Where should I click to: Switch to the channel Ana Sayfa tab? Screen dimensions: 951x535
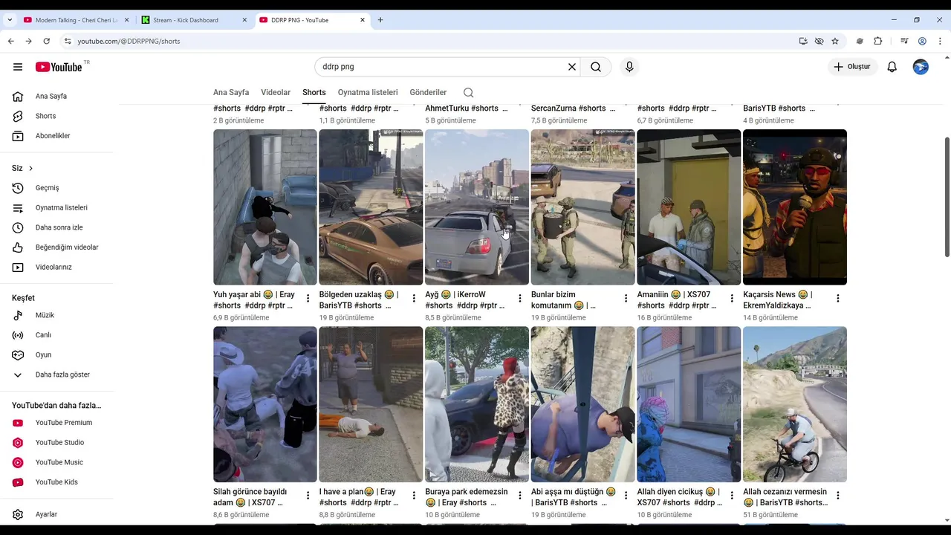tap(231, 92)
